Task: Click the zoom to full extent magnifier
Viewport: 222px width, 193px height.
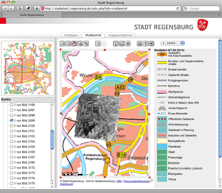Action: [x=86, y=44]
